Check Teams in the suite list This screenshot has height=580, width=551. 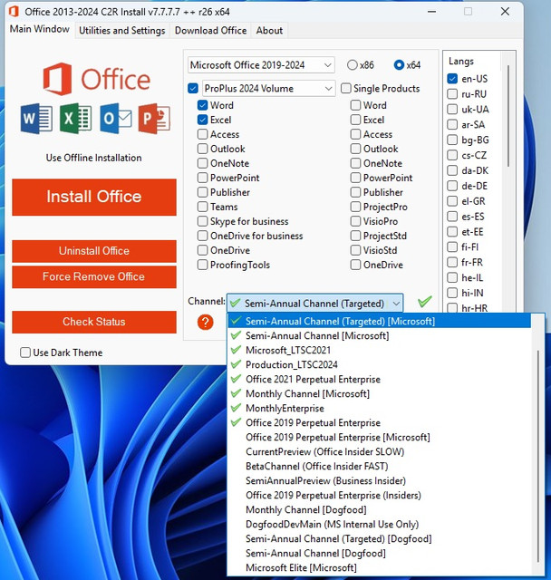point(202,207)
